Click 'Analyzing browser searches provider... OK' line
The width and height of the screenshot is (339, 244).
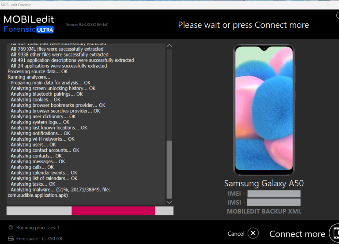click(55, 111)
